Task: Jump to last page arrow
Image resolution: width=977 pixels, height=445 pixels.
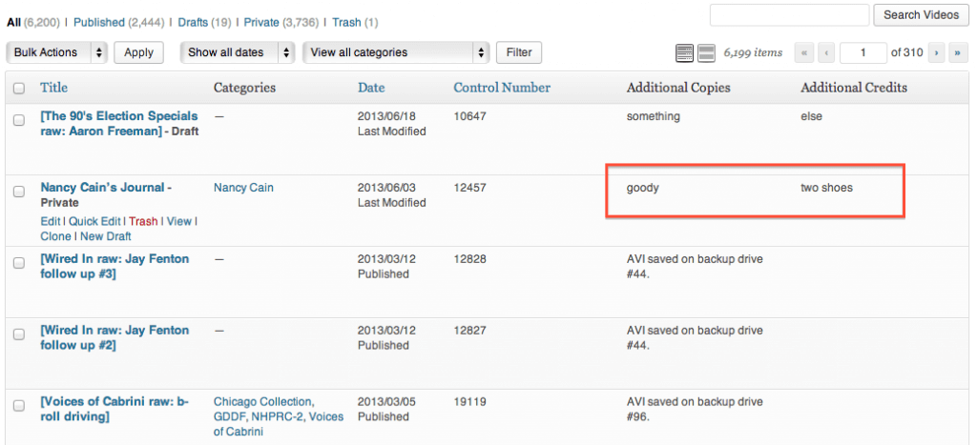Action: point(957,53)
